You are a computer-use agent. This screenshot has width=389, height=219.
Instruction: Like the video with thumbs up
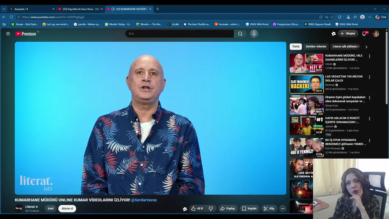tap(197, 208)
